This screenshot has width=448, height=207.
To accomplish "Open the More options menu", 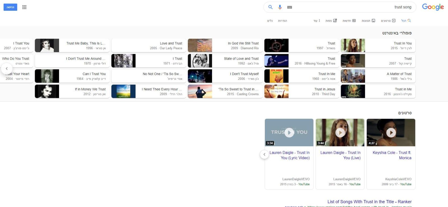I will (317, 21).
